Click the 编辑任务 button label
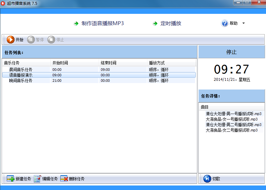Image resolution: width=266 pixels, height=190 pixels. (x=50, y=179)
